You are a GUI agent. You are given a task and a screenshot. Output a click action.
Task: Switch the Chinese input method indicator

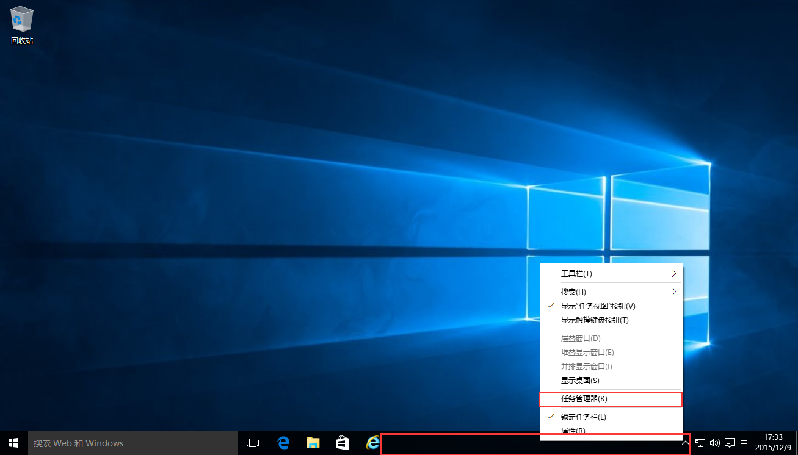744,443
